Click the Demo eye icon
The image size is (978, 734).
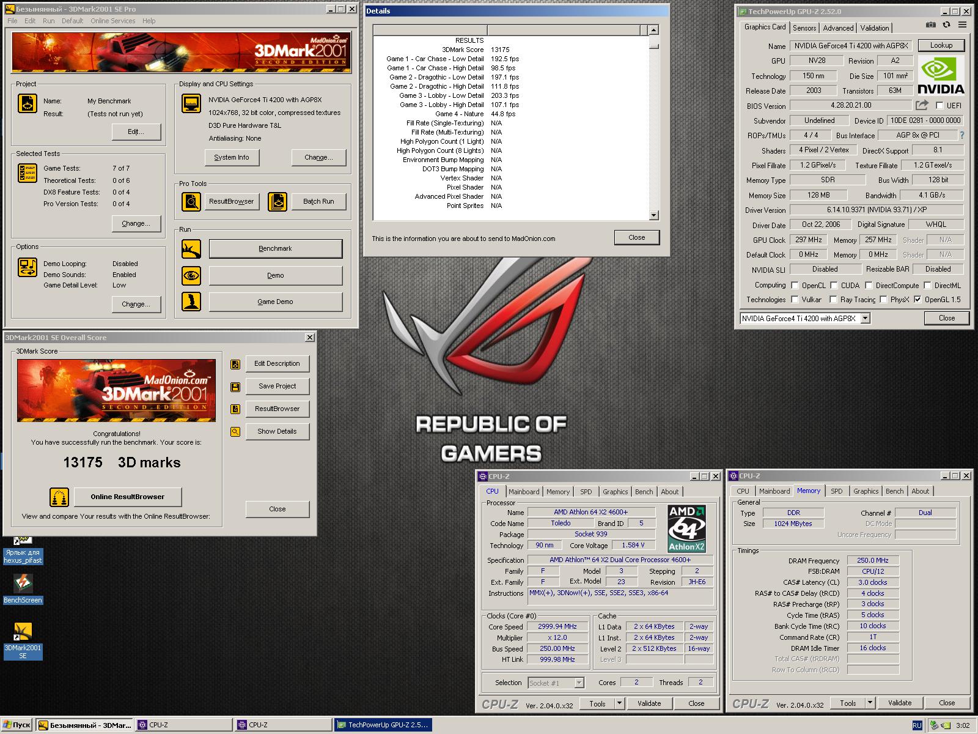click(x=191, y=275)
